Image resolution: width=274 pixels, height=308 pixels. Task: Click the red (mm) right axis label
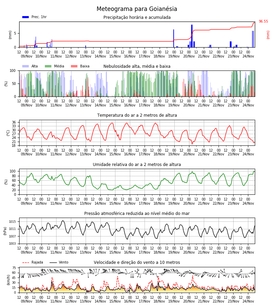[268, 35]
